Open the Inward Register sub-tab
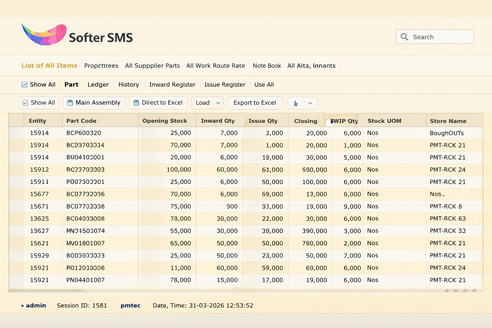492x328 pixels. pos(172,85)
